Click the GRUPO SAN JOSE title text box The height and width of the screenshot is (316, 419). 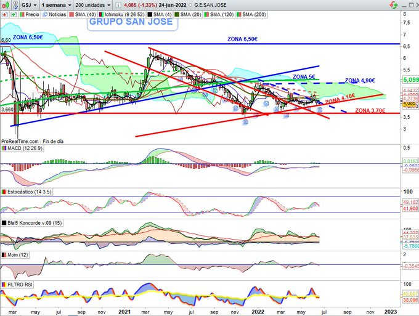tap(132, 23)
